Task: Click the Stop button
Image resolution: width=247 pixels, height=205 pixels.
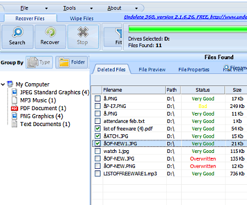Action: (x=83, y=37)
